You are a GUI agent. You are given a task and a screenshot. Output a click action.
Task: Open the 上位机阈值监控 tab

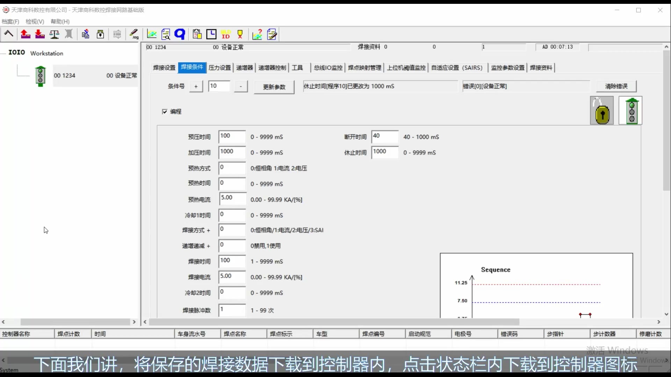406,68
